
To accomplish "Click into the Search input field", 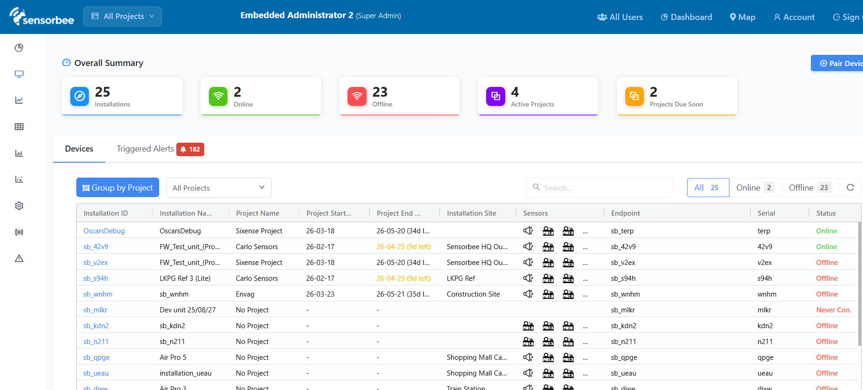I will pyautogui.click(x=599, y=188).
